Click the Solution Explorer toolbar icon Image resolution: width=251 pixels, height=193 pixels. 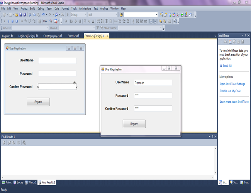click(x=161, y=15)
